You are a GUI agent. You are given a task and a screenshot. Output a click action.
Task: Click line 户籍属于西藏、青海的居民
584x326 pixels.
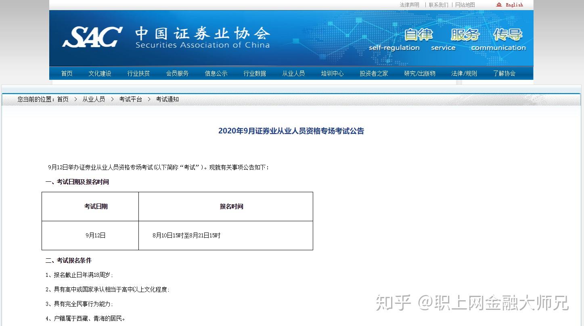click(85, 318)
